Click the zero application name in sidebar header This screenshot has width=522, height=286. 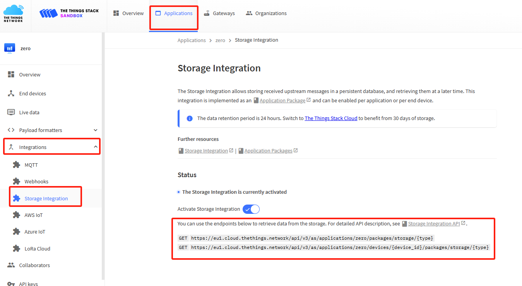(26, 49)
